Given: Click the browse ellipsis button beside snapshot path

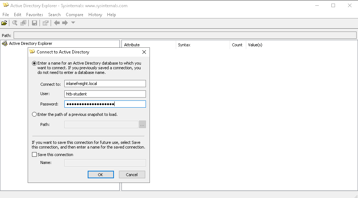Looking at the screenshot, I should pyautogui.click(x=142, y=124).
